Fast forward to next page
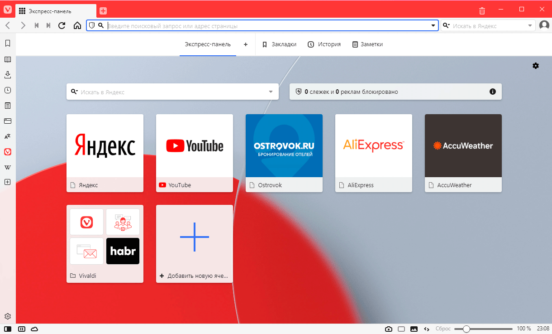This screenshot has height=334, width=552. tap(48, 26)
